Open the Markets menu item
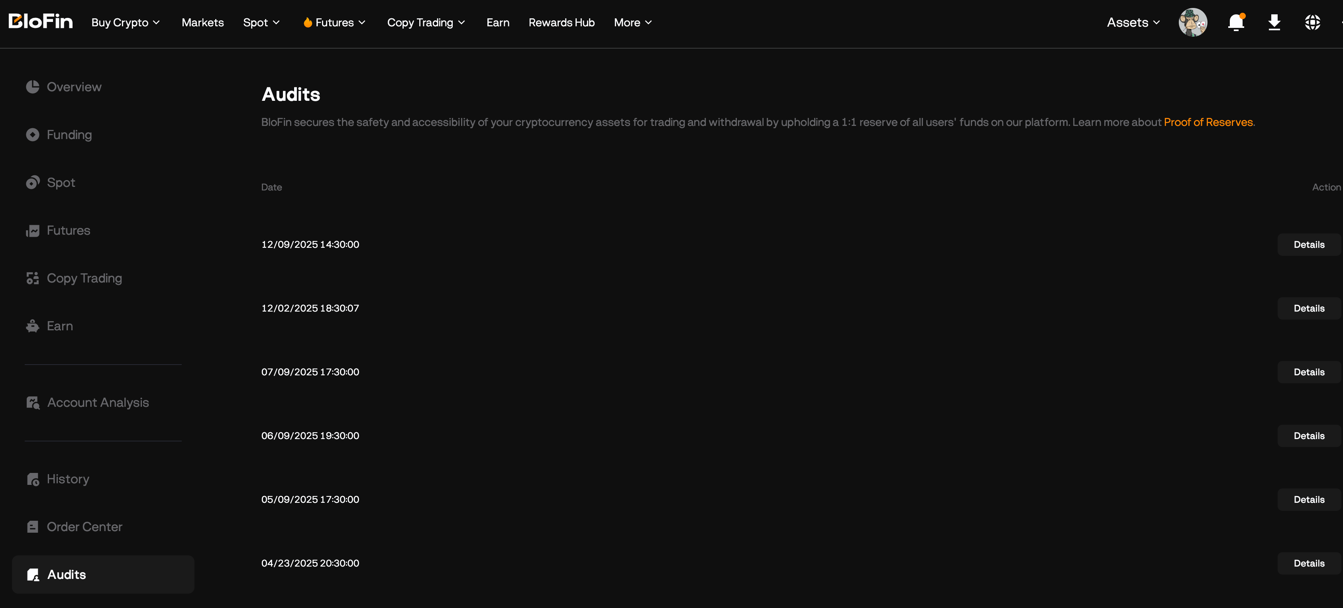Screen dimensions: 1343x608 click(202, 22)
